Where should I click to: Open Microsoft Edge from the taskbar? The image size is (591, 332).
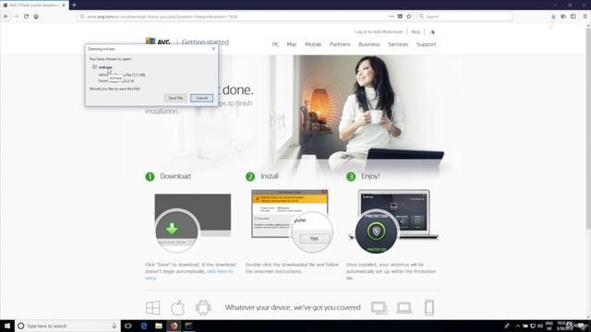pos(144,326)
